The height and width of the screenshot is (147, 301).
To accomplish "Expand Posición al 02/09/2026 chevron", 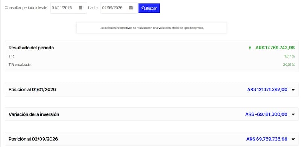I will pyautogui.click(x=293, y=139).
